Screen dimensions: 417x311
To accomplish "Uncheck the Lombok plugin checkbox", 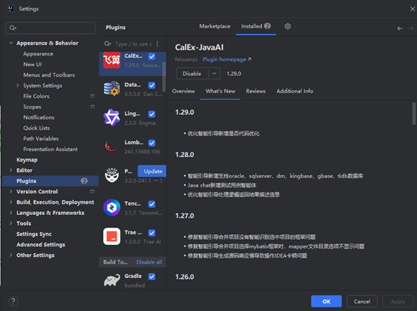I will tap(152, 143).
